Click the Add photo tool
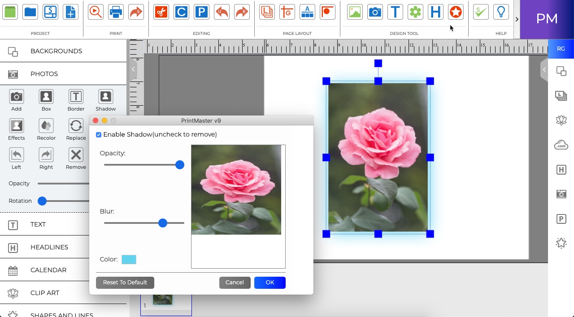The height and width of the screenshot is (317, 574). point(16,97)
